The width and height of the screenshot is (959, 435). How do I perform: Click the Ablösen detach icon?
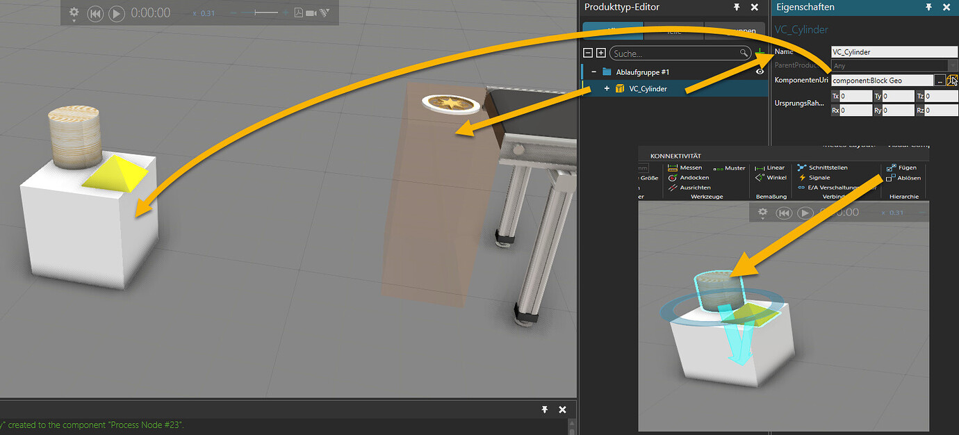point(891,179)
